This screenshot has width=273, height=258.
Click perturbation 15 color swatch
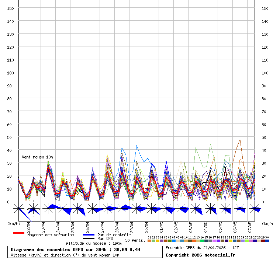206,241
